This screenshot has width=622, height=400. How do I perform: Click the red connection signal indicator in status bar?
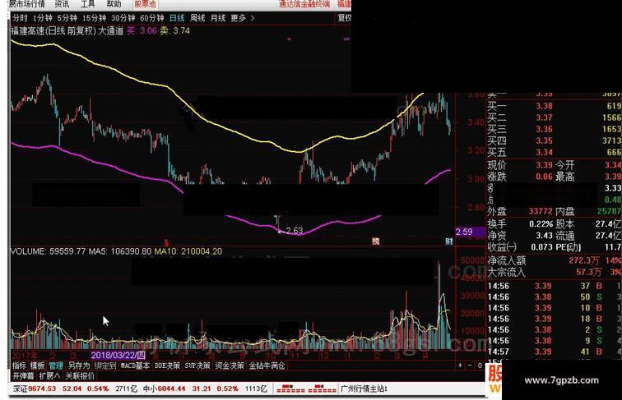pos(306,389)
